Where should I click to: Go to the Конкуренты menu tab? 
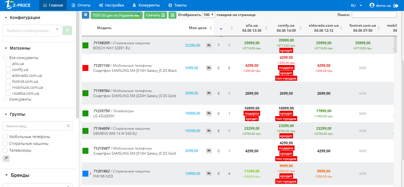[146, 5]
